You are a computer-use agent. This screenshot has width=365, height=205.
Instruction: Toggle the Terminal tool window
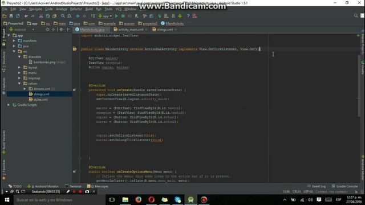[73, 186]
